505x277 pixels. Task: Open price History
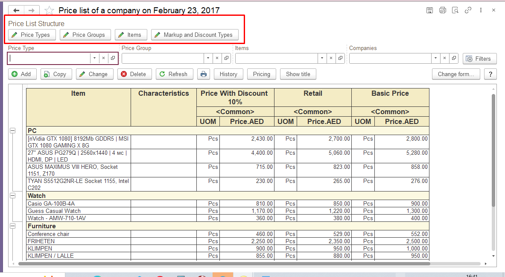[x=228, y=74]
